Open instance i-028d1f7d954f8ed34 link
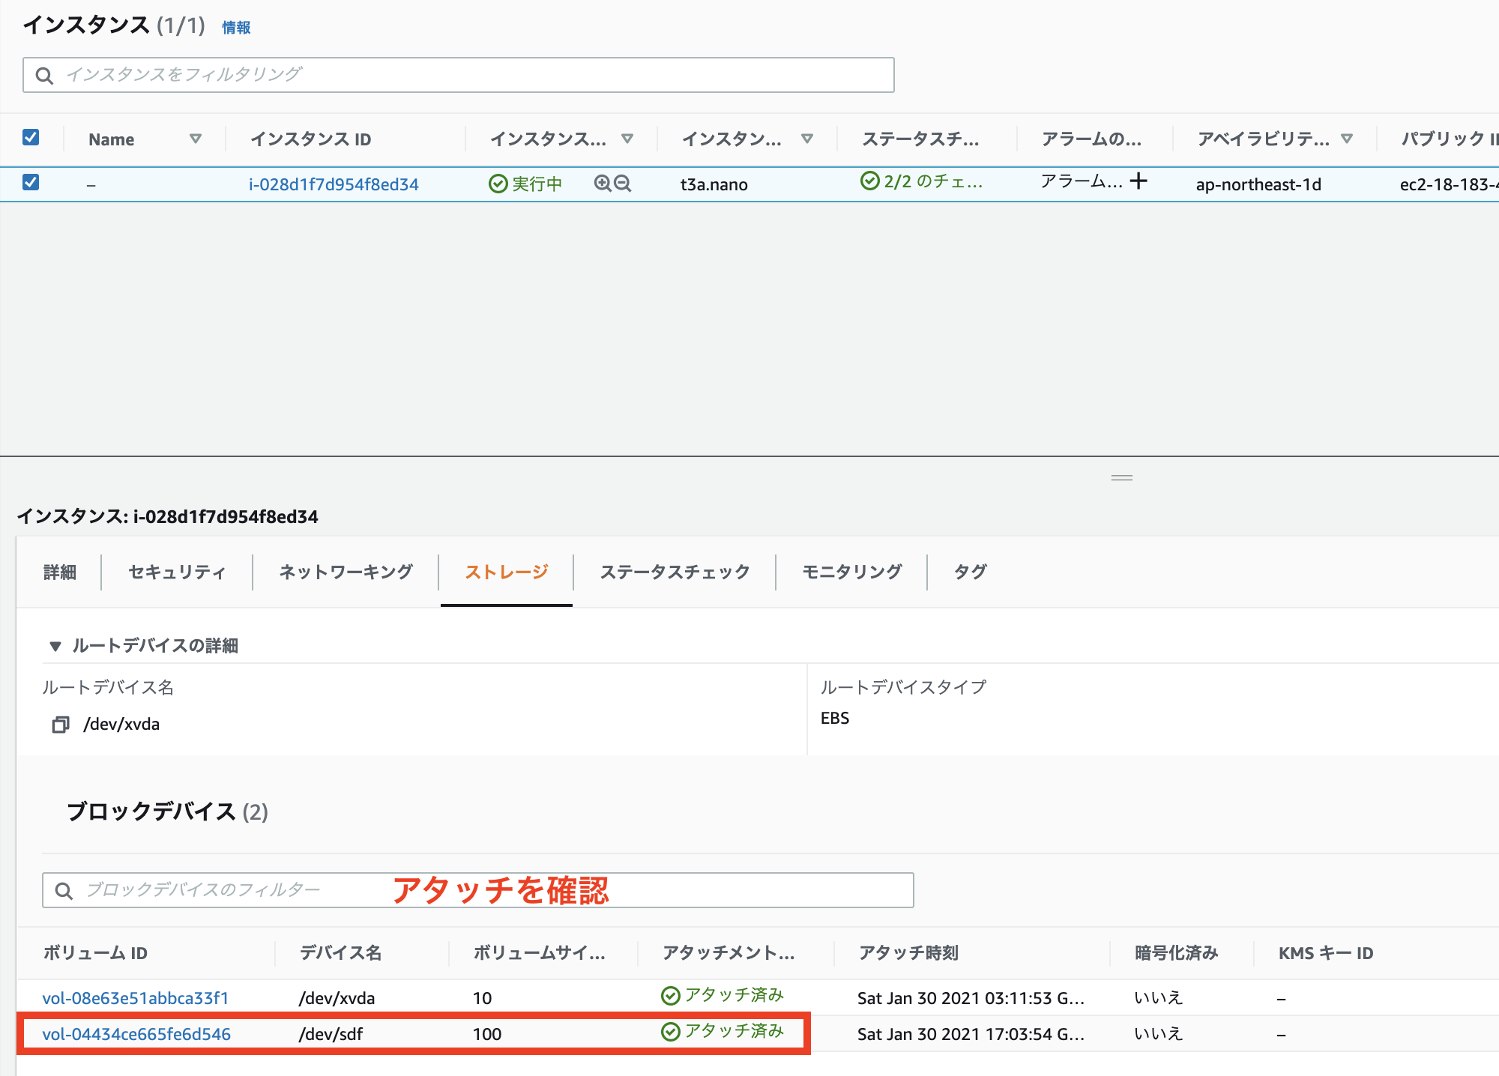The height and width of the screenshot is (1076, 1499). coord(334,184)
